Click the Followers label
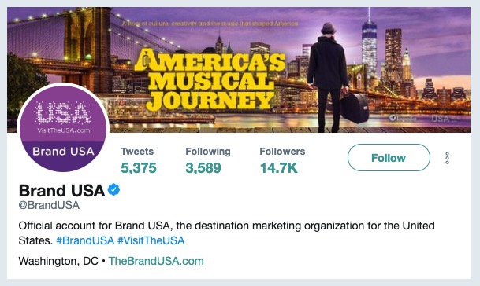The width and height of the screenshot is (480, 286). [x=282, y=152]
